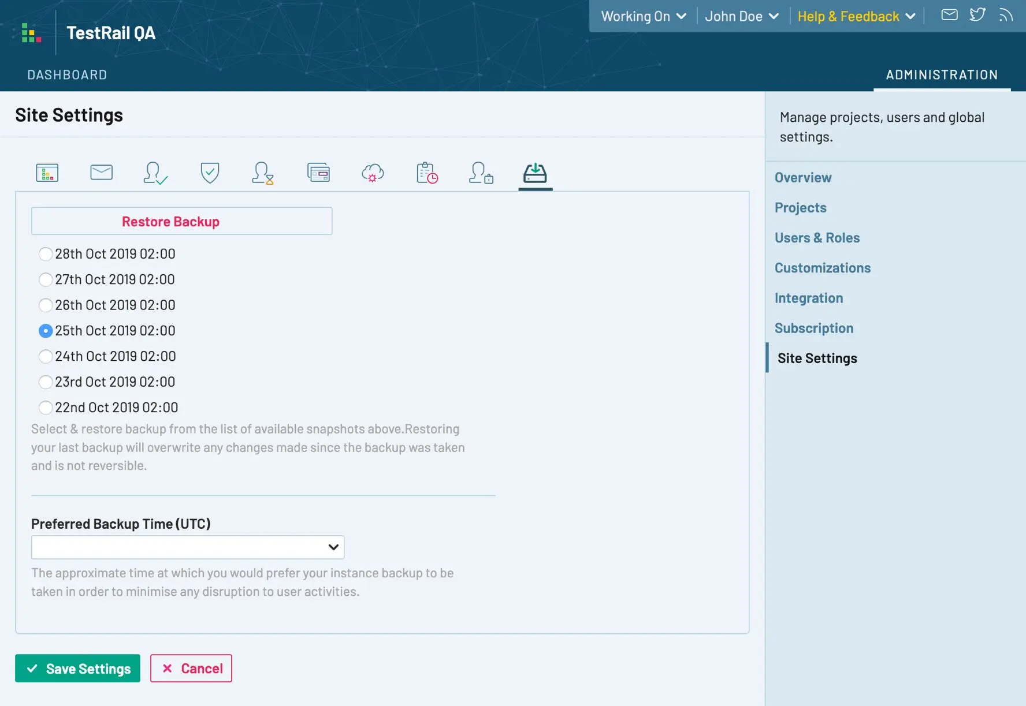Open the user check login settings tab
Viewport: 1026px width, 706px height.
pos(155,172)
